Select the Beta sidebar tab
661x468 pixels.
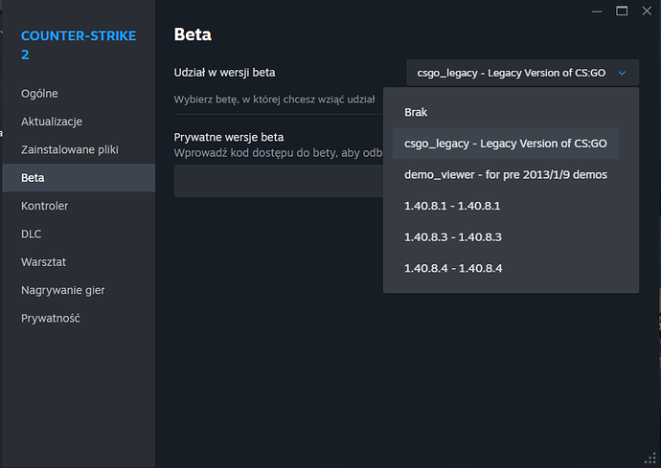tap(79, 178)
